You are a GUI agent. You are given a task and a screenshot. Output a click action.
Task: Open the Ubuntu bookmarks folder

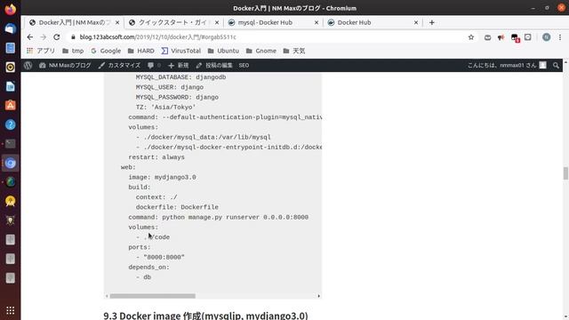pos(223,51)
